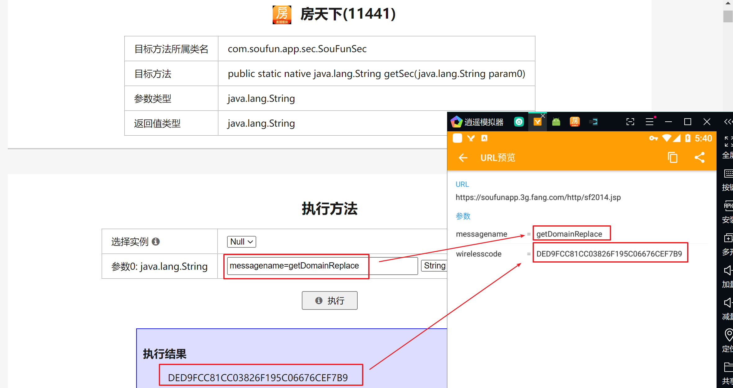733x388 pixels.
Task: Click the 目标方法所属类名 label cell
Action: coord(171,49)
